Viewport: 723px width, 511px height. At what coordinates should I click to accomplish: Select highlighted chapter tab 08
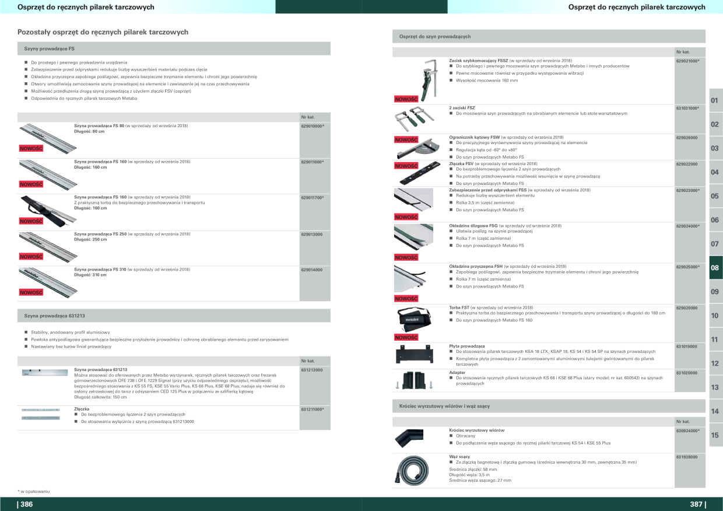point(715,268)
